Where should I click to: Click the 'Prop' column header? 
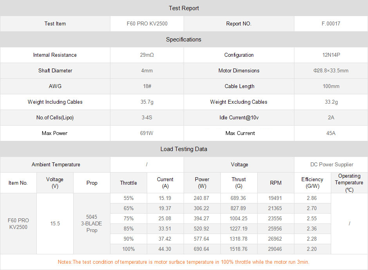coord(92,183)
